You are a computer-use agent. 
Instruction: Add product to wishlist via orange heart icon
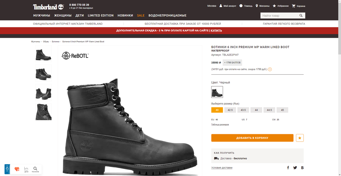click(16, 168)
